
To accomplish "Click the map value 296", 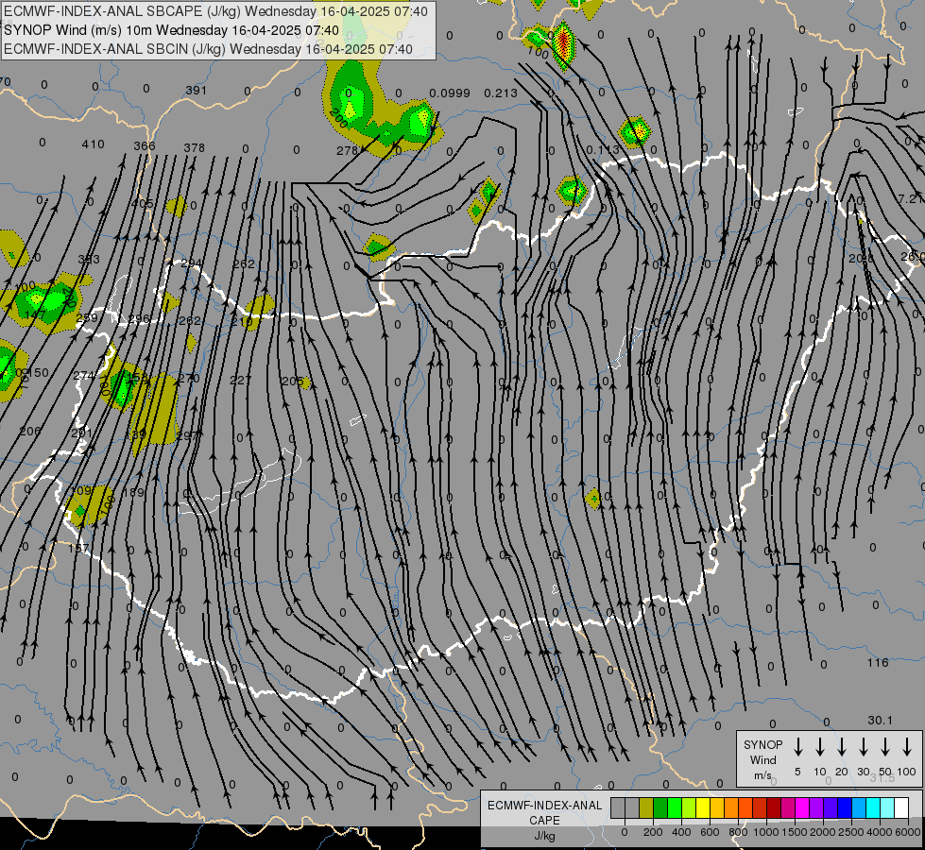I will (139, 319).
